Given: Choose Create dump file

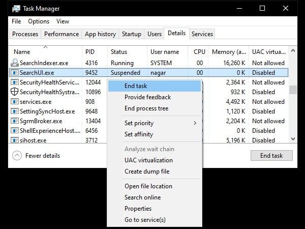Looking at the screenshot, I should point(155,171).
